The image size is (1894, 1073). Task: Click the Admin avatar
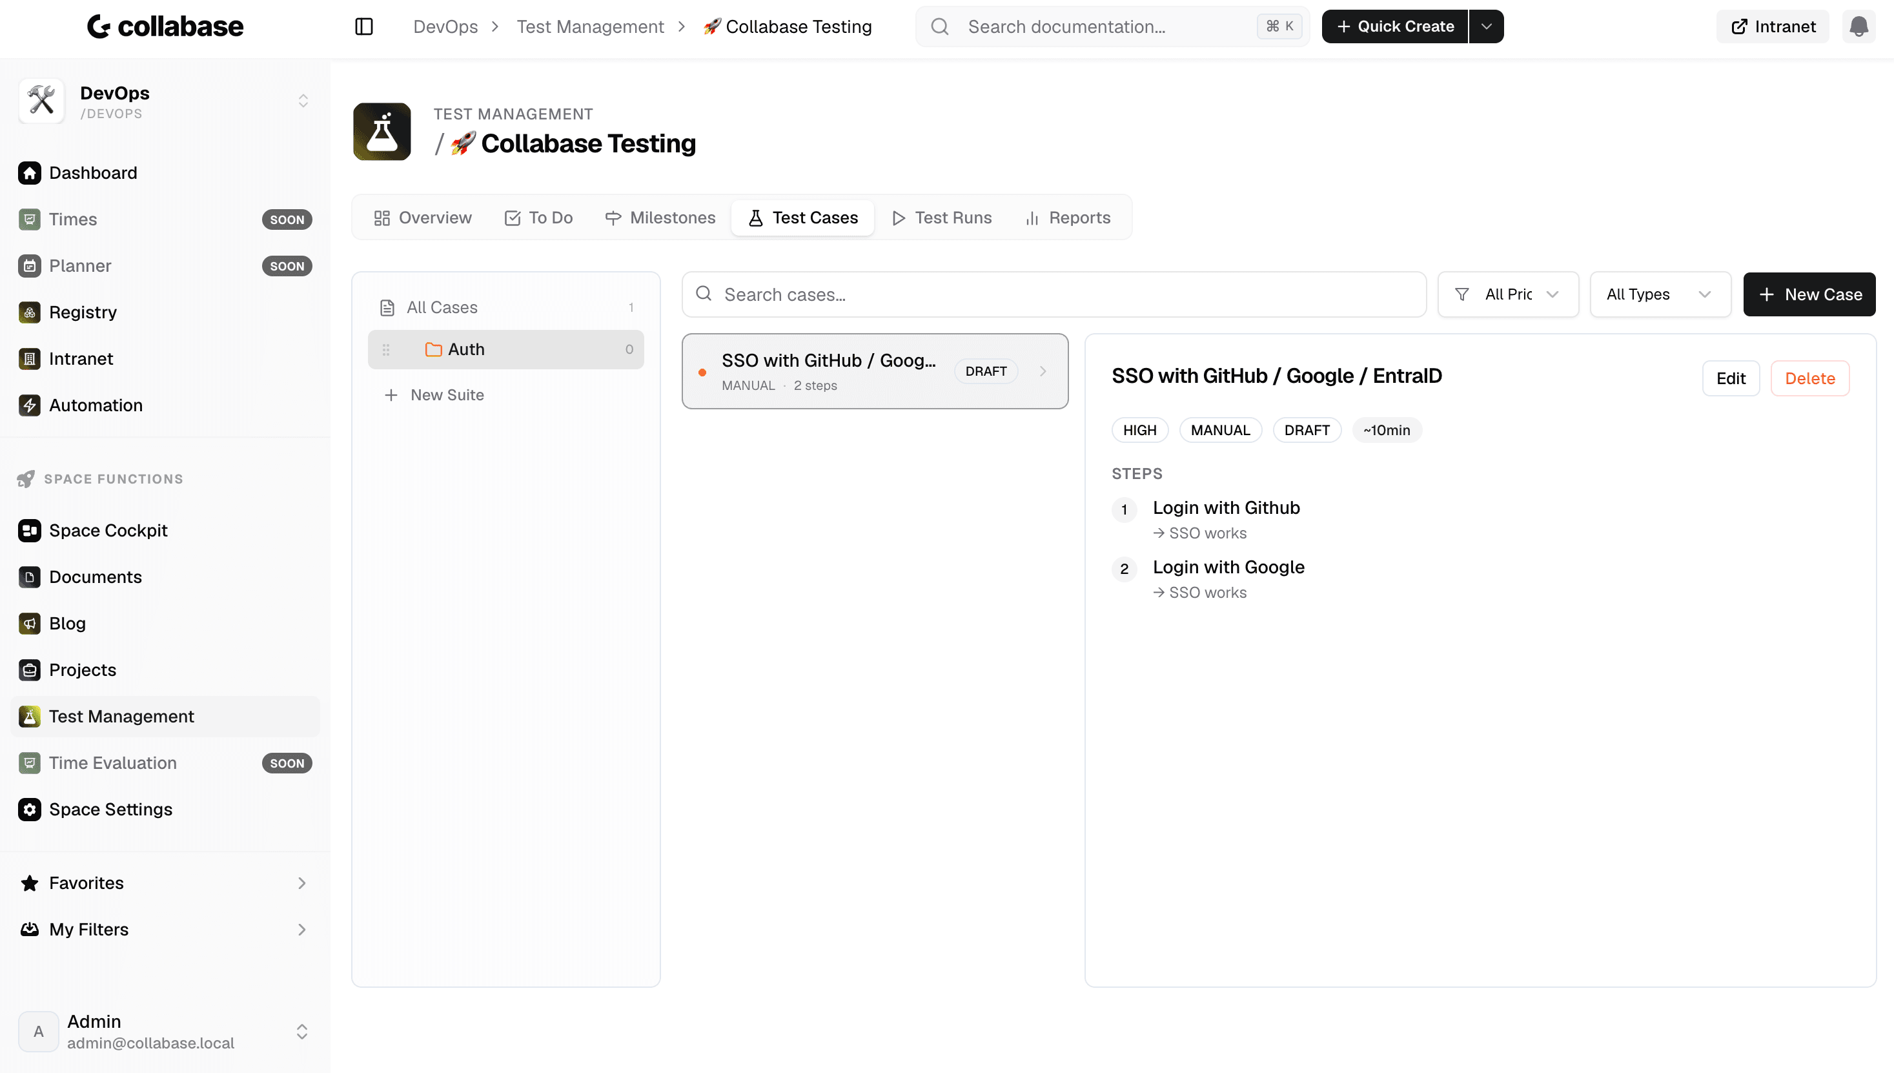click(x=38, y=1031)
